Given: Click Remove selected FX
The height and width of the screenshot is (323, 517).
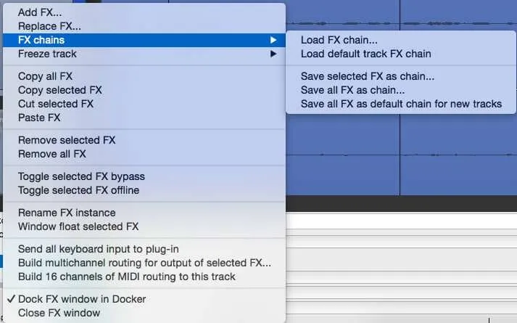Looking at the screenshot, I should pyautogui.click(x=144, y=141).
